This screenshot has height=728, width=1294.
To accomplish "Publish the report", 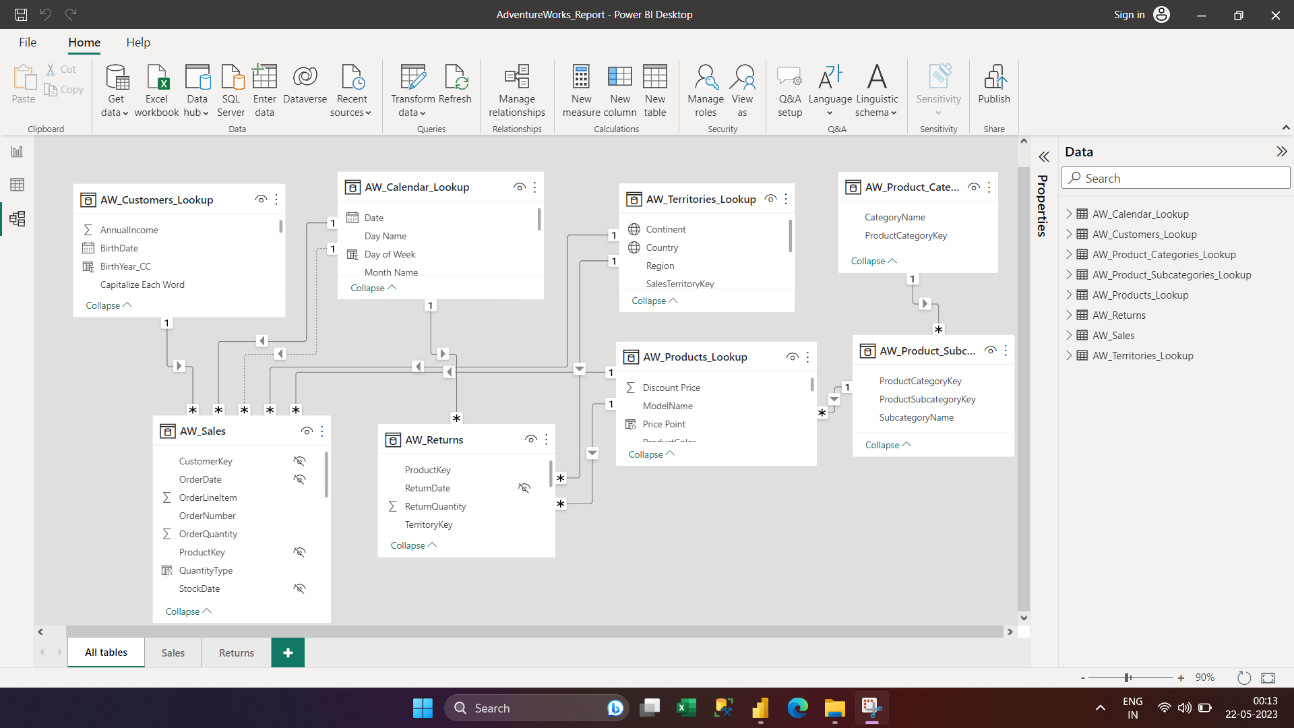I will 994,84.
